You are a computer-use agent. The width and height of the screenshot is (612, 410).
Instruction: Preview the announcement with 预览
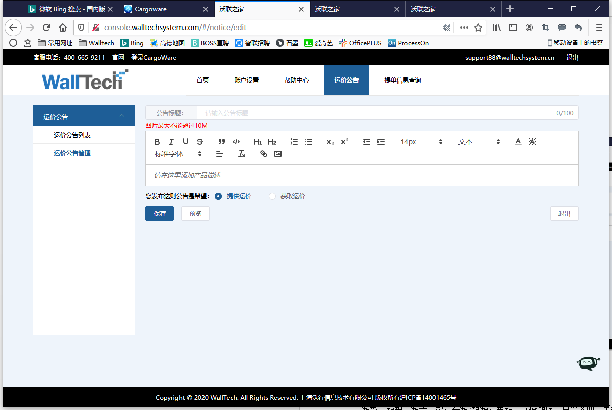coord(195,213)
